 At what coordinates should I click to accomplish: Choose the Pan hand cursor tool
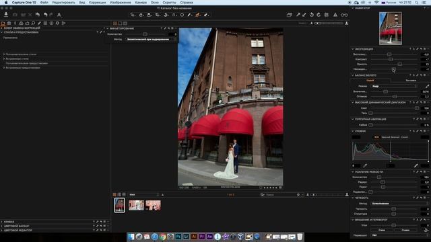pyautogui.click(x=141, y=15)
